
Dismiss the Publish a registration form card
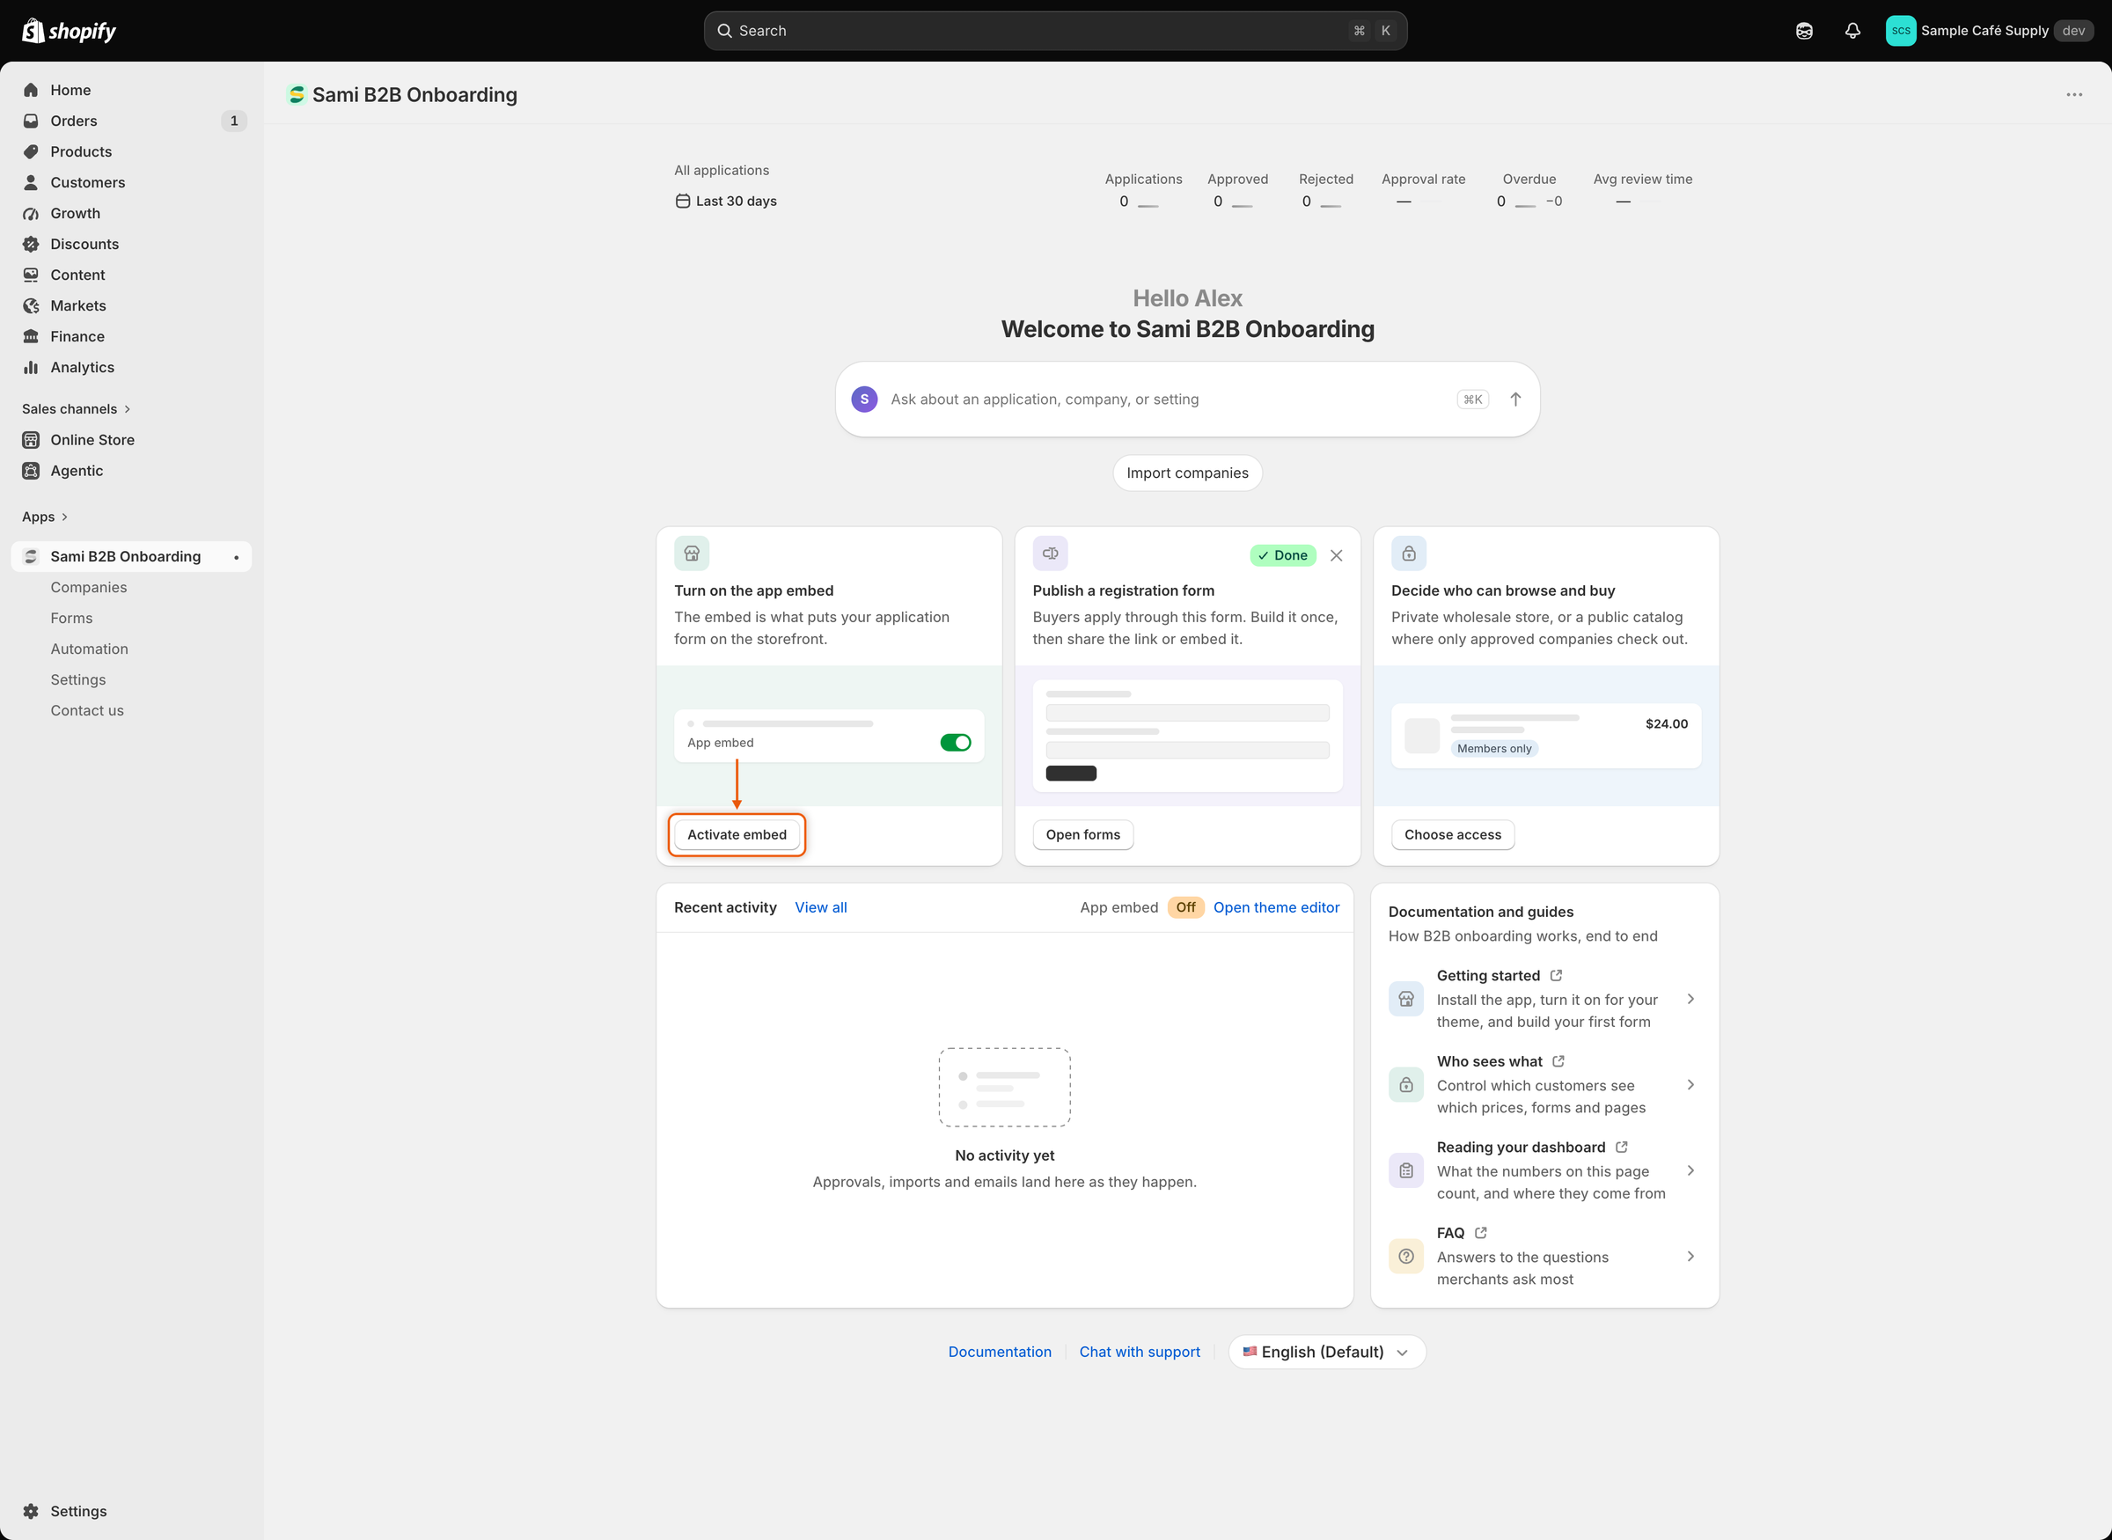pyautogui.click(x=1336, y=554)
